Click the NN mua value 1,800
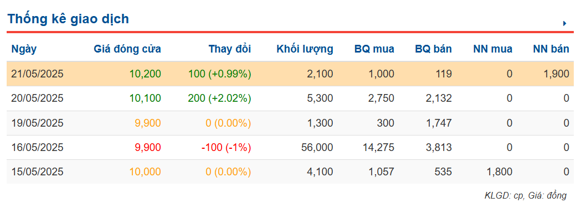This screenshot has height=203, width=576. point(500,172)
